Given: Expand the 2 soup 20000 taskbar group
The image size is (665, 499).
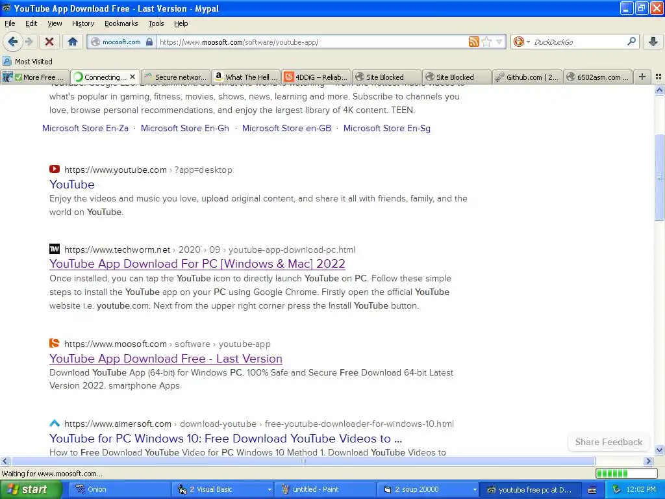Looking at the screenshot, I should coord(427,490).
